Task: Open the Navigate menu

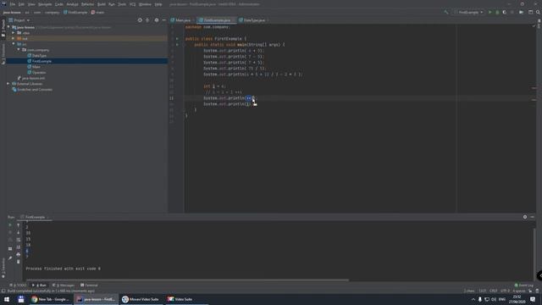Action: tap(45, 4)
